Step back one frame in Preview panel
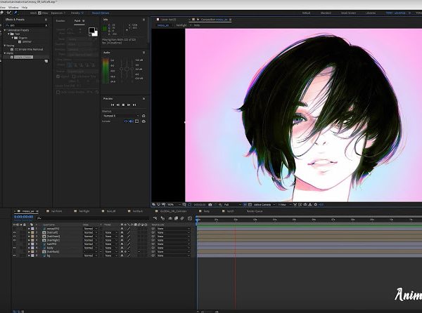 point(118,105)
